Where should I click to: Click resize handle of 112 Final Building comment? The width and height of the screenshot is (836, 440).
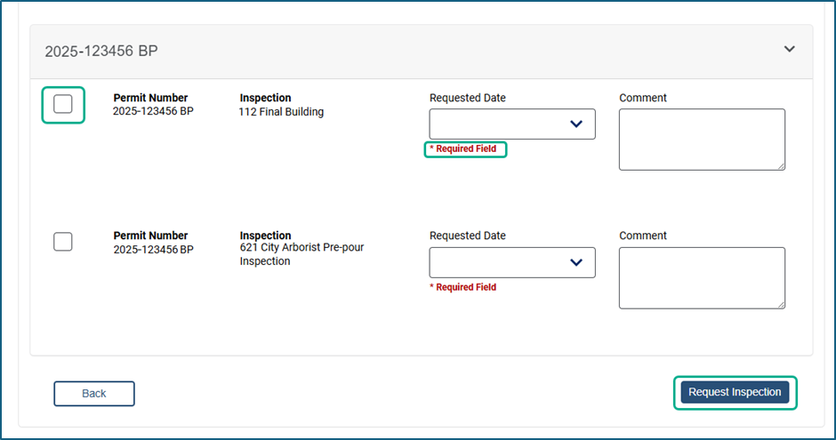(781, 165)
